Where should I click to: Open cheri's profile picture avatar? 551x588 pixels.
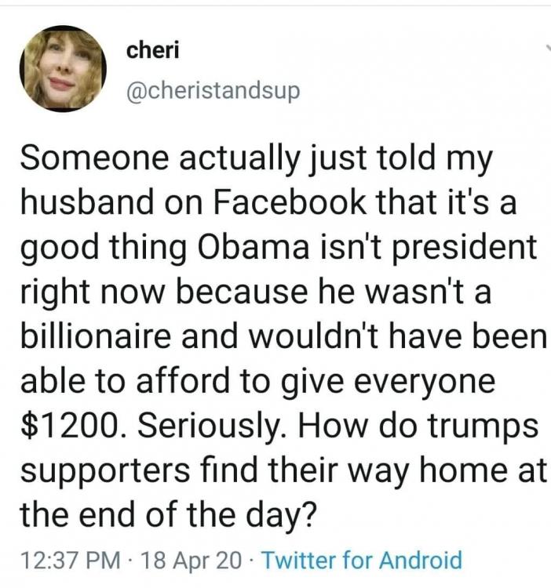pos(61,69)
